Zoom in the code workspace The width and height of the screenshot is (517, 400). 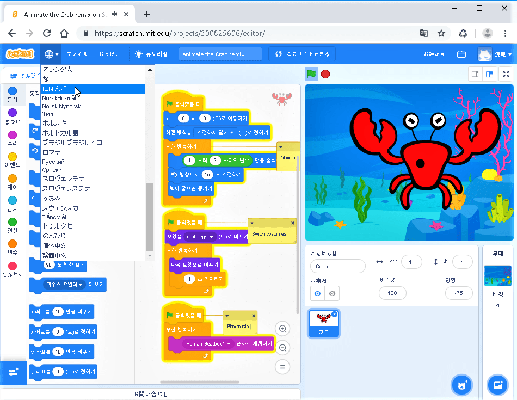(x=282, y=329)
